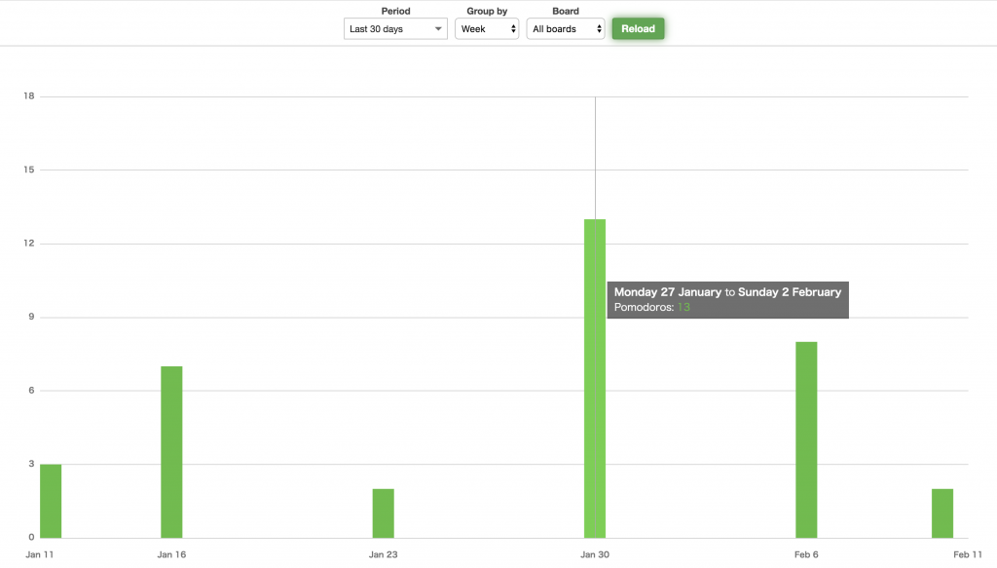Click the 'Feb 6' x-axis label
997x568 pixels.
click(x=806, y=554)
